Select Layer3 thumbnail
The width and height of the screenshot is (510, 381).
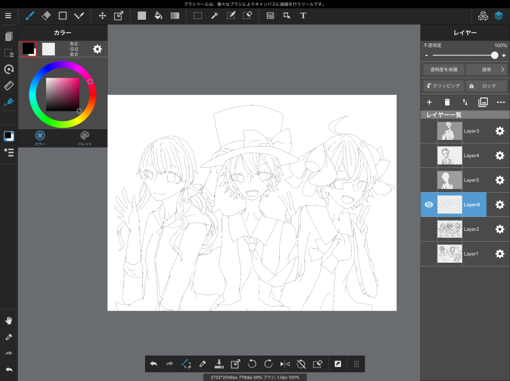click(x=449, y=131)
